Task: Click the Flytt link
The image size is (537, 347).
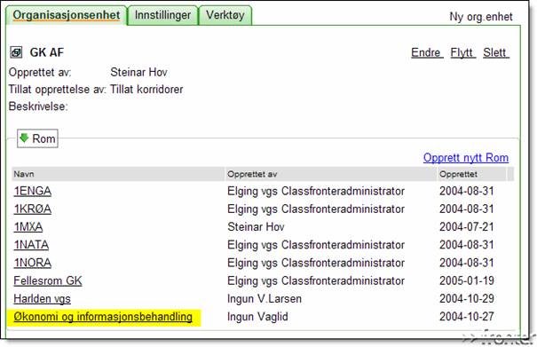Action: 462,52
